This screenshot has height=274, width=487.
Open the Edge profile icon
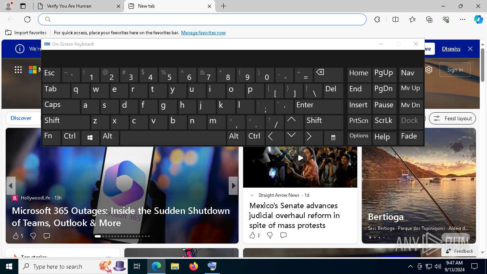(x=8, y=6)
